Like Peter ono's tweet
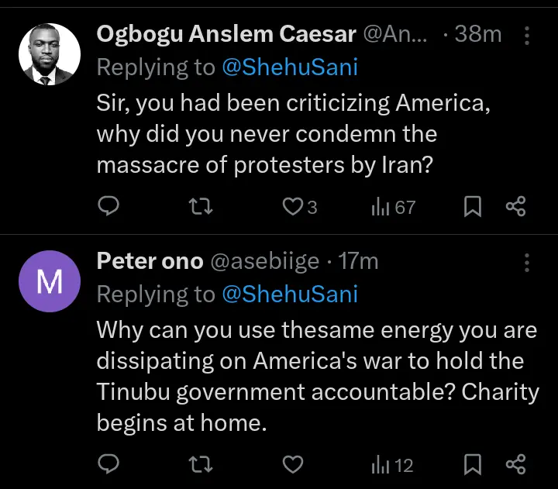558x489 pixels. pyautogui.click(x=292, y=464)
